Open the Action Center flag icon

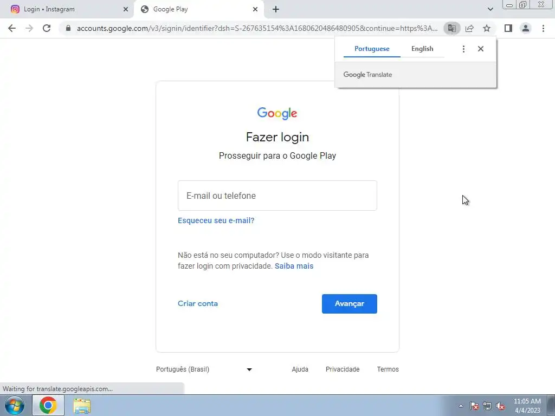pos(474,406)
